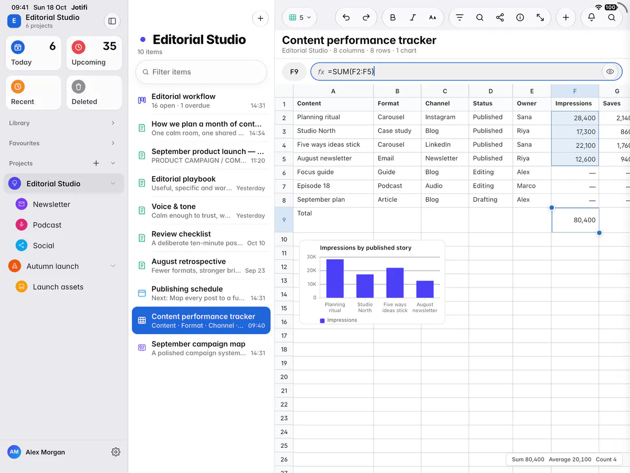Click the Editorial Studio workspace E badge

14,21
